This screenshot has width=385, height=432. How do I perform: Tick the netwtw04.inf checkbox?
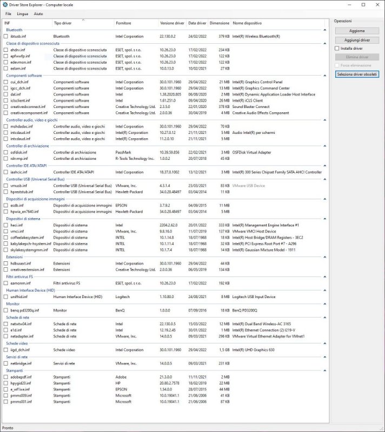(x=6, y=324)
